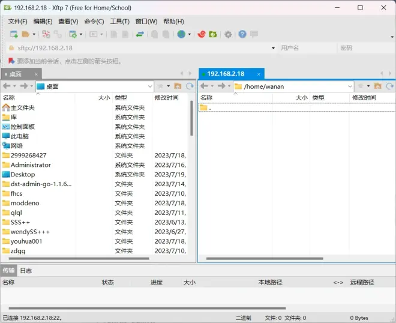The width and height of the screenshot is (396, 323).
Task: Focus the 密码 input field
Action: [x=366, y=48]
